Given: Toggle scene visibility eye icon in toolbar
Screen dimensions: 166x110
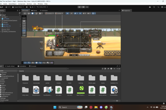Looking at the screenshot, I should (x=80, y=13).
